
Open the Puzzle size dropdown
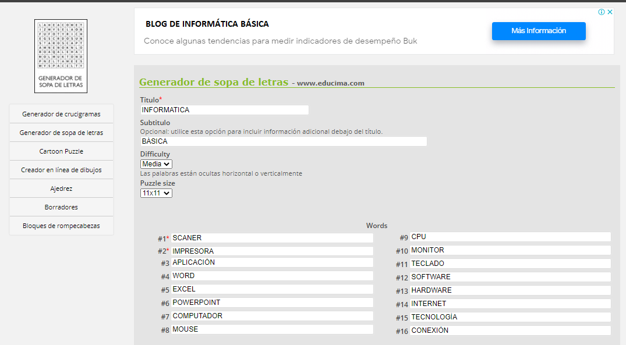click(155, 193)
